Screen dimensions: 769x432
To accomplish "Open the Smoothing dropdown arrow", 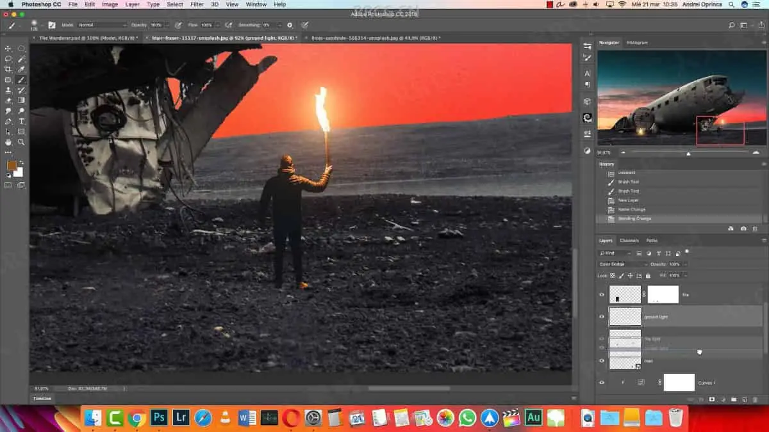I will [279, 25].
